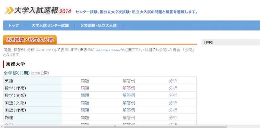Viewport: 260px width, 128px height.
Task: Open 問題 for 国語(理系)
Action: [x=85, y=110]
